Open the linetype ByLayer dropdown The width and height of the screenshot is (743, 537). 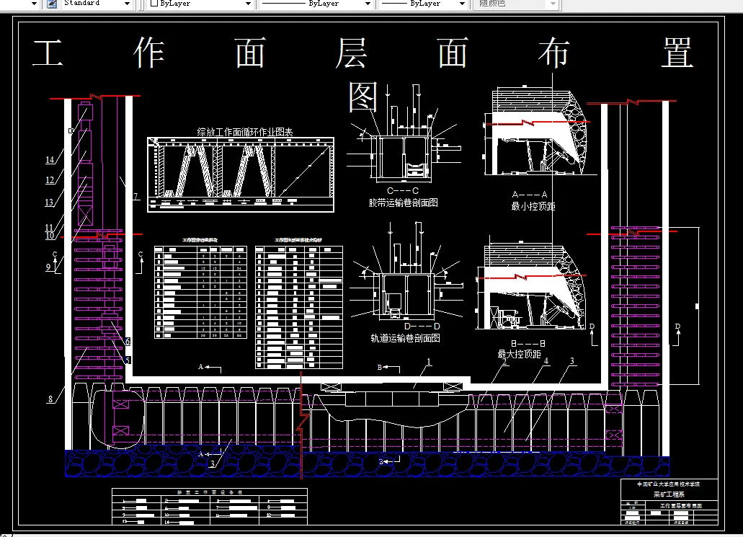pos(368,4)
